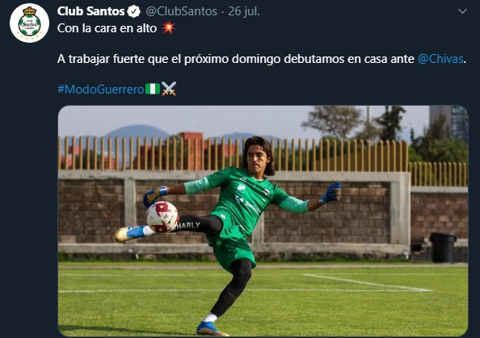
Task: Click the building in the photo's corner
Action: coord(448,123)
